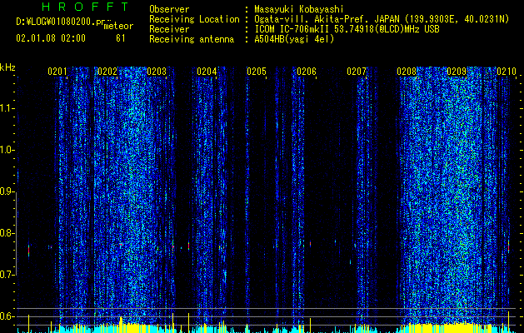Click the 0206 time marker

pos(307,71)
